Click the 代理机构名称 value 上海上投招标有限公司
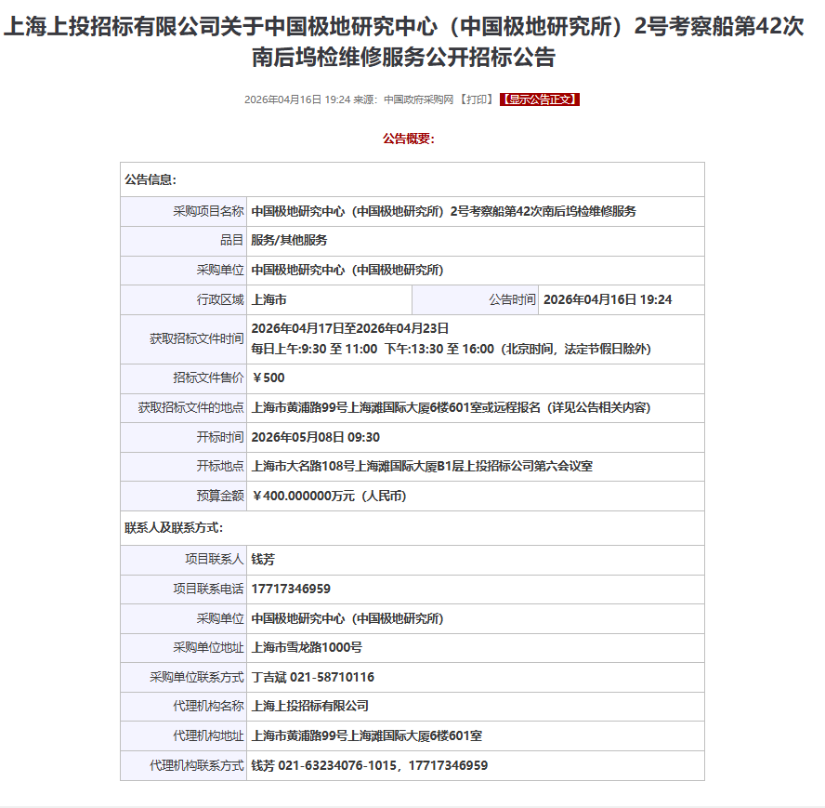825x808 pixels. (309, 706)
